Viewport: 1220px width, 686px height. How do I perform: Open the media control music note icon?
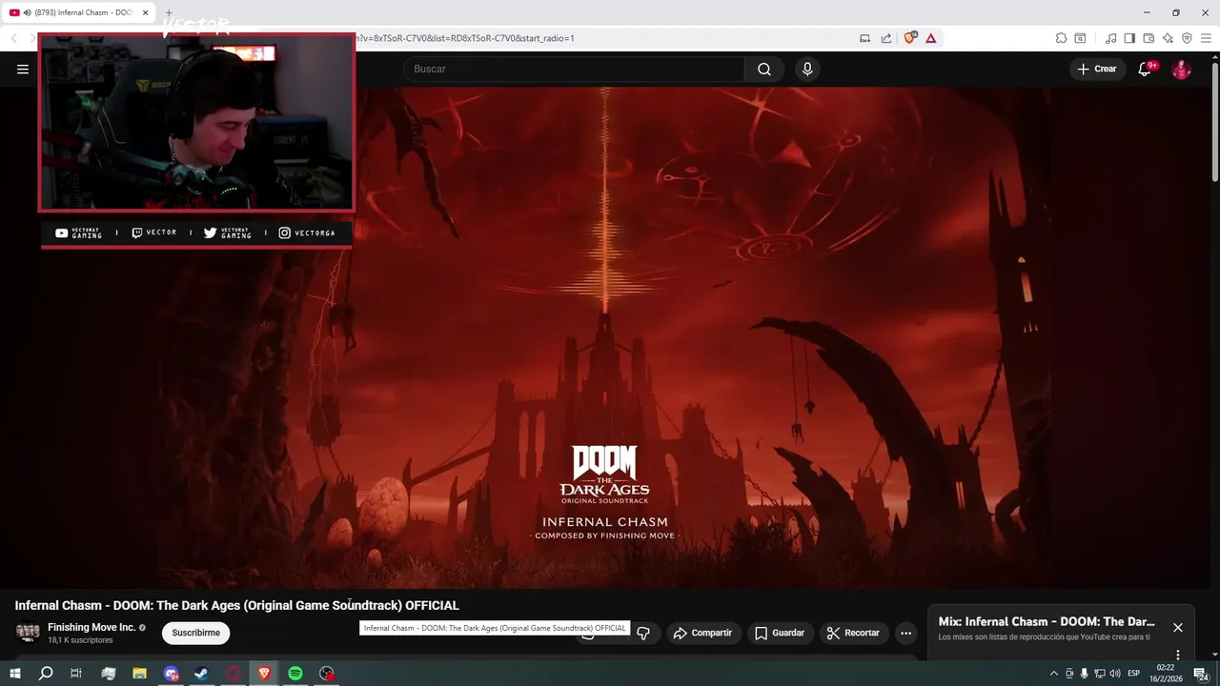pos(1110,38)
